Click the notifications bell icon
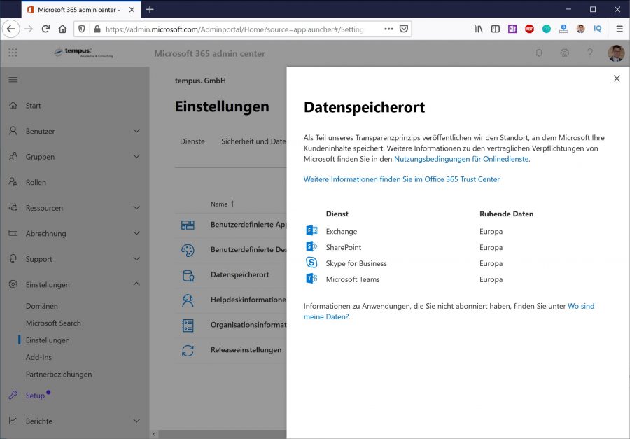Viewport: 630px width, 439px height. click(539, 53)
